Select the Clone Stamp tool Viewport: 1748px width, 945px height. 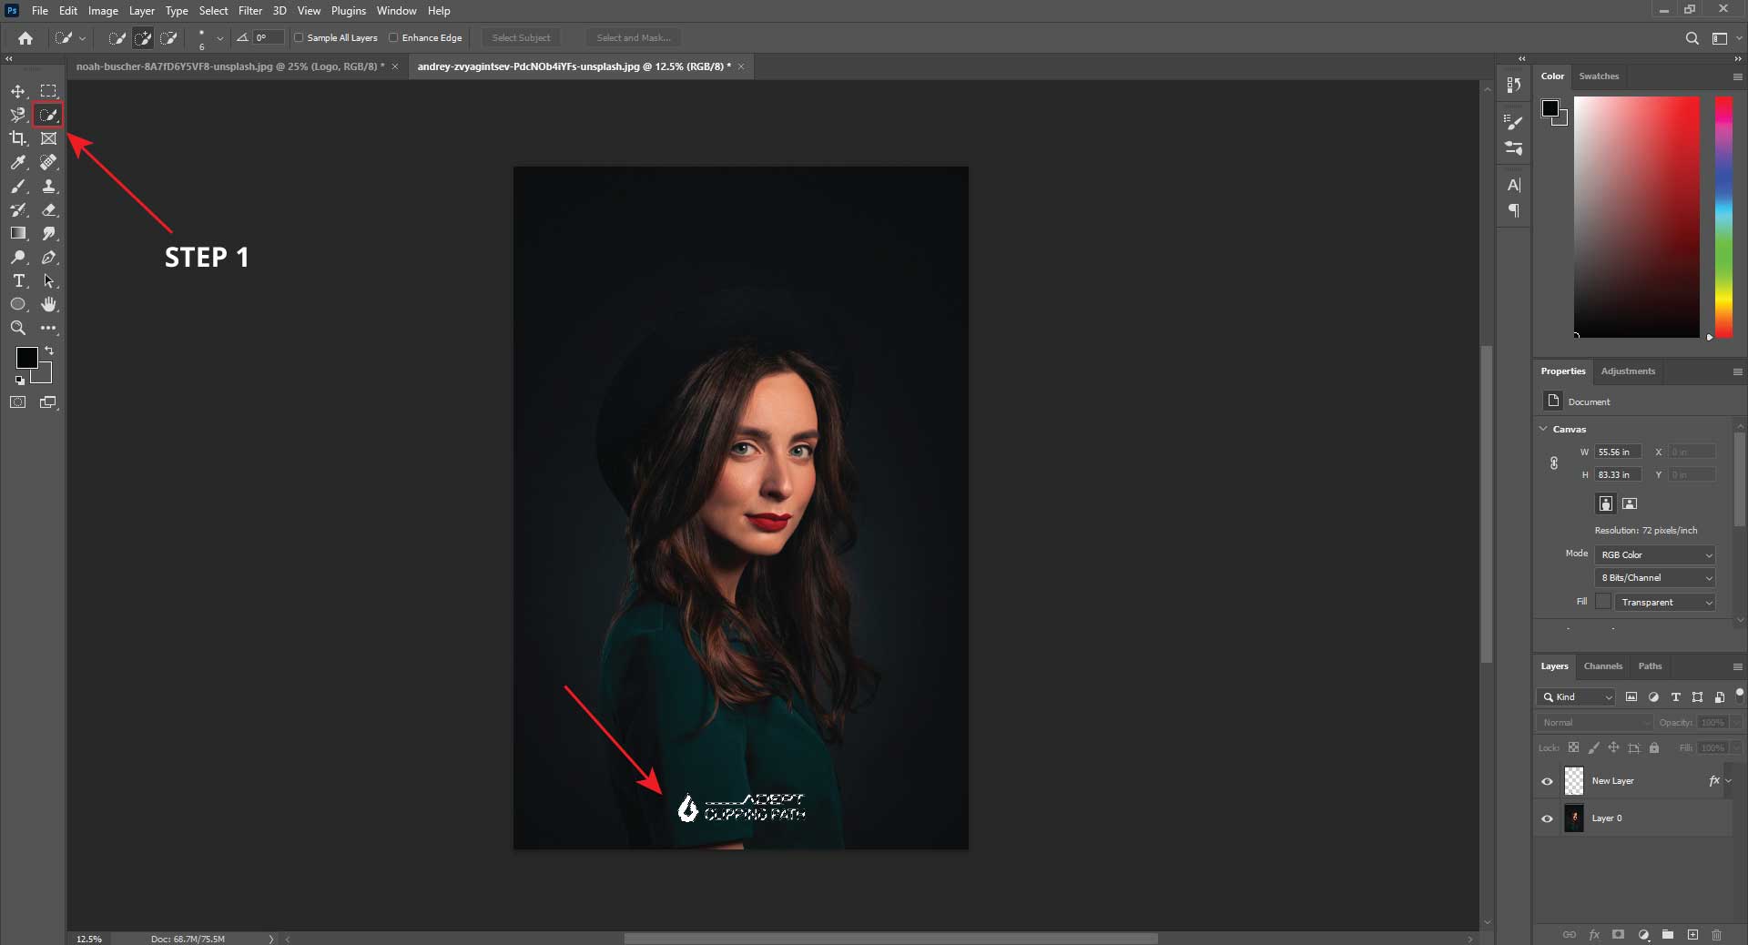[48, 186]
